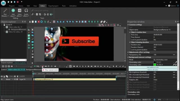
Task: Open the Video effects menu
Action: click(x=19, y=13)
